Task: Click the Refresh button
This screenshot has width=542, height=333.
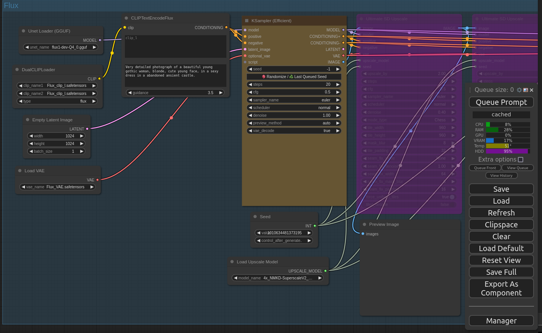Action: 501,212
